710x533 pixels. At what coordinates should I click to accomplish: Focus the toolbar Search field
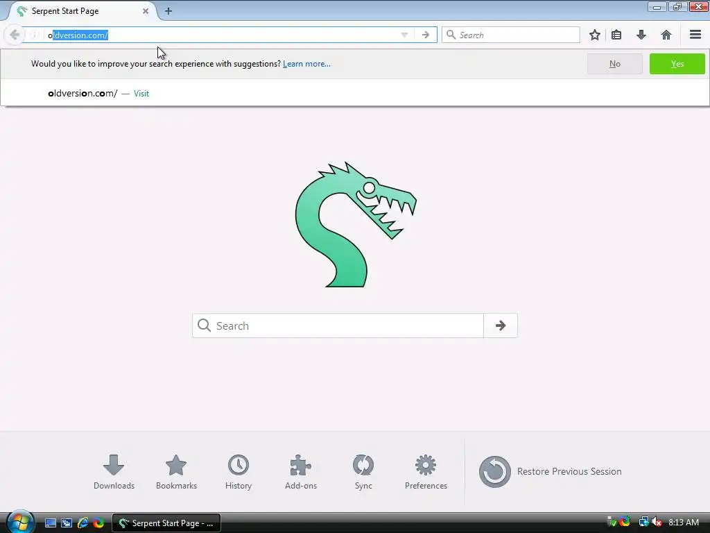511,35
